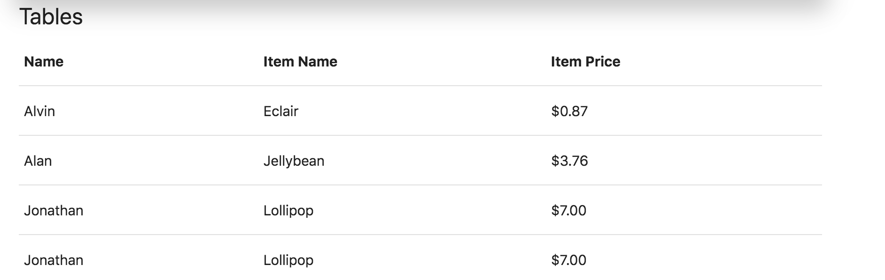Screen dimensions: 885x280
Task: Click the $0.87 price cell
Action: pyautogui.click(x=569, y=111)
